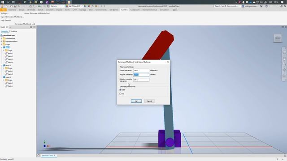Viewport: 287px width, 161px height.
Task: Select Mate:2 under pivot:1
Action: (10, 74)
